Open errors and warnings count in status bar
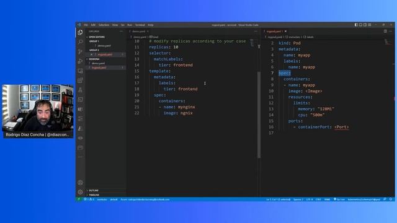This screenshot has width=397, height=223. click(x=89, y=199)
